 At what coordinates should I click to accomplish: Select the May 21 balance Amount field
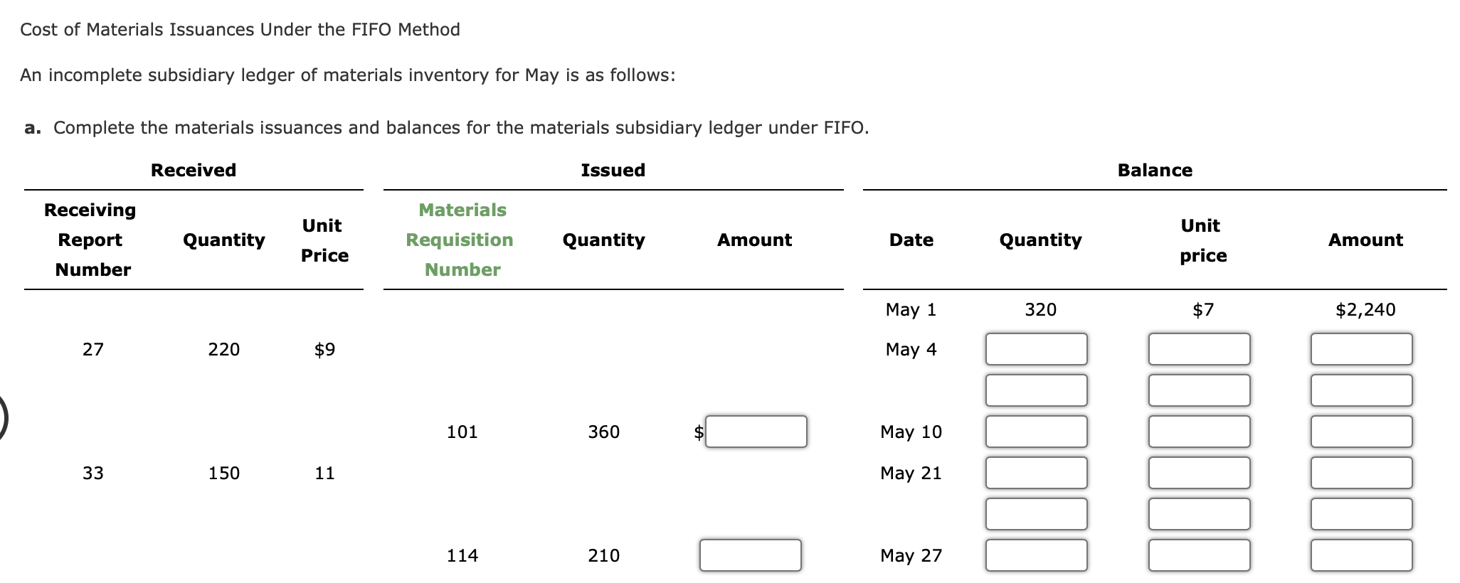click(1361, 473)
